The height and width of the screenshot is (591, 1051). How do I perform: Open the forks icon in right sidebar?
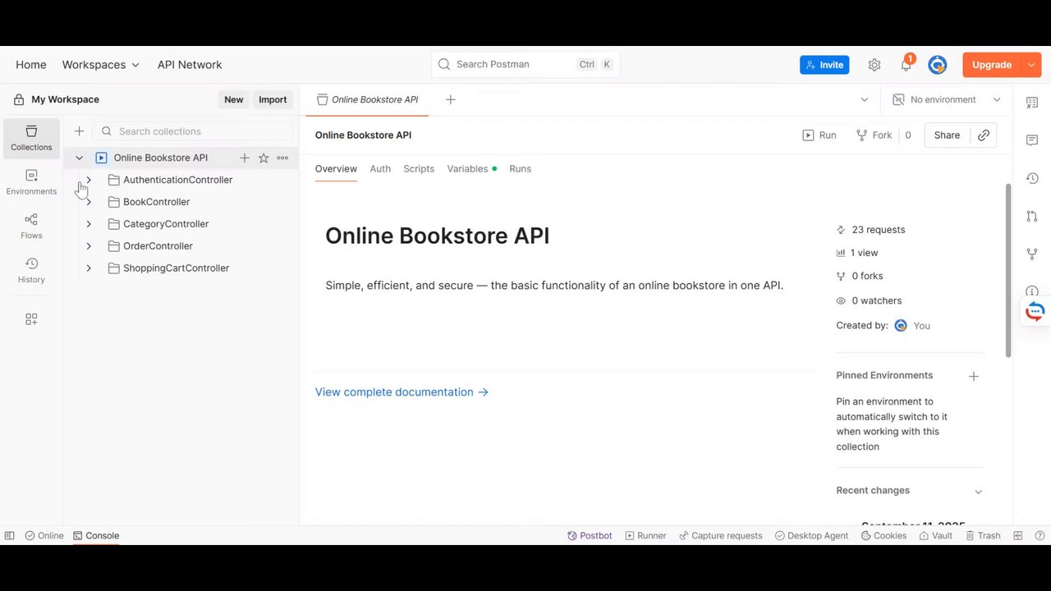tap(1032, 254)
